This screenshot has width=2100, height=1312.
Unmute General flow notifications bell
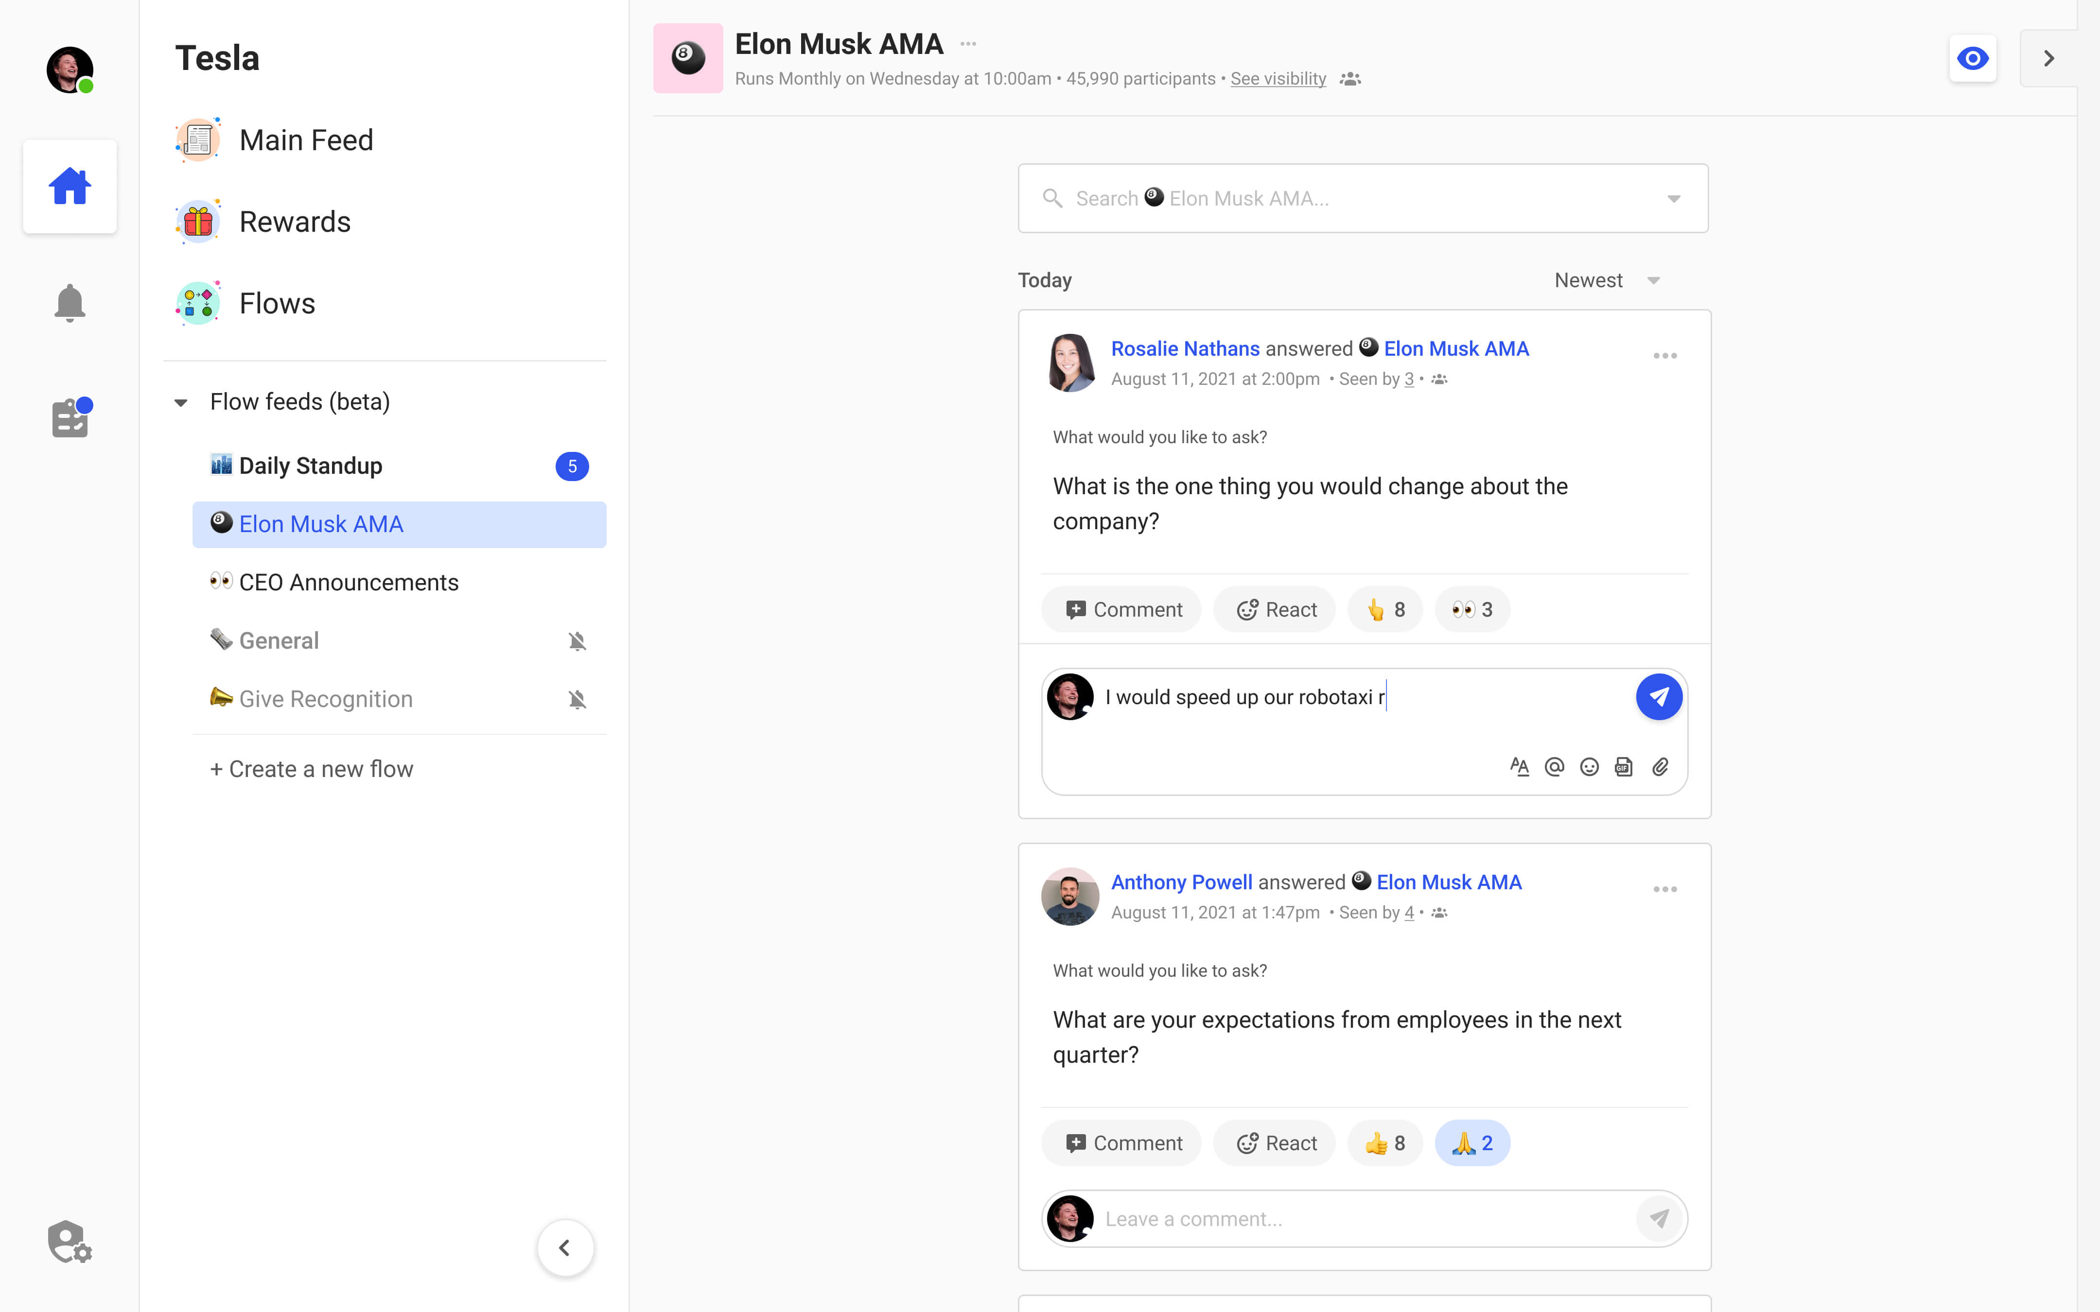click(577, 641)
